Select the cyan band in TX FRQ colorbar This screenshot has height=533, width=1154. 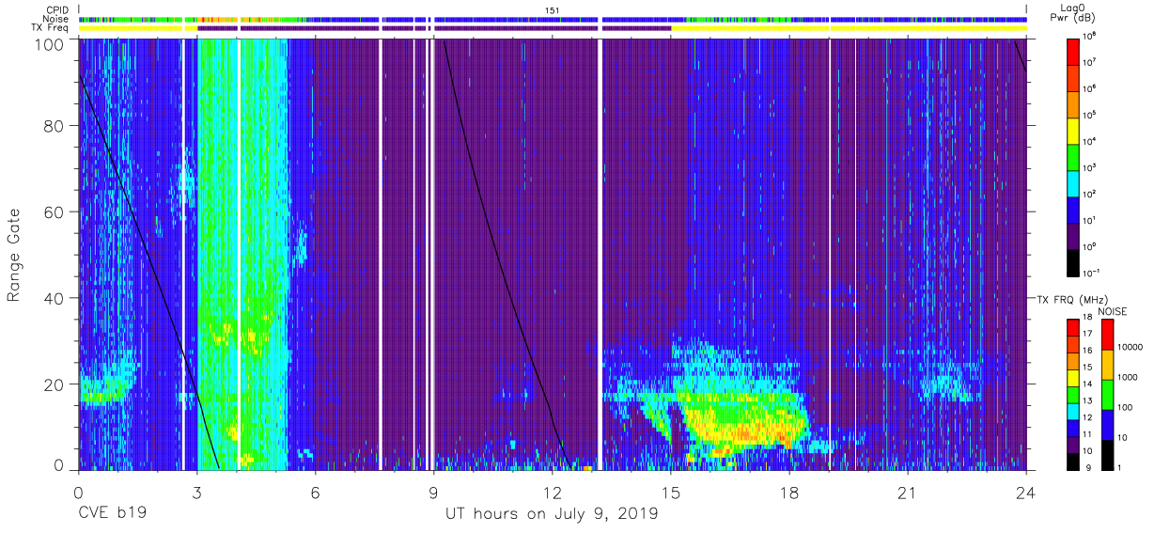[1075, 410]
